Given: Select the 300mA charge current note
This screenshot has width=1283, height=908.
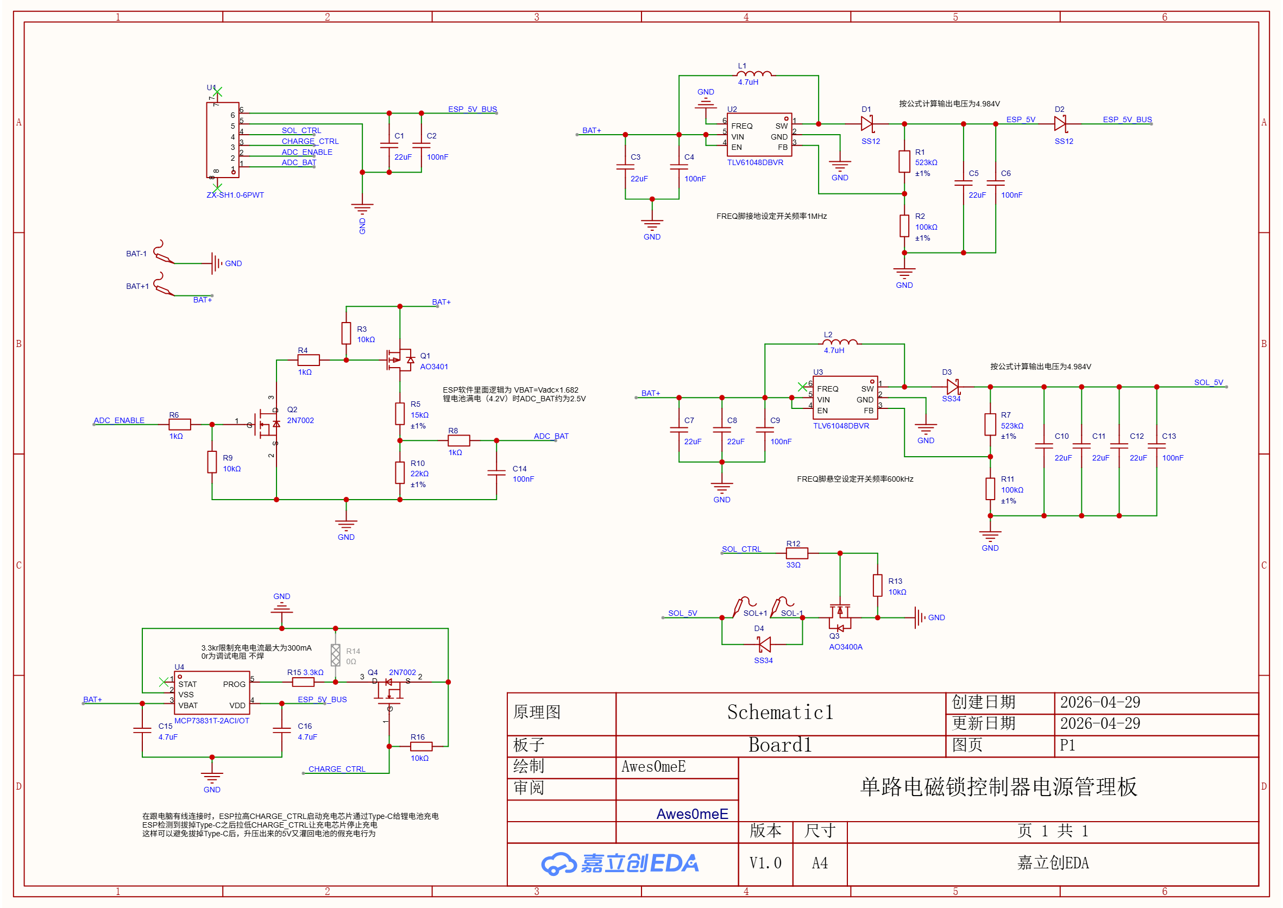Looking at the screenshot, I should [256, 652].
